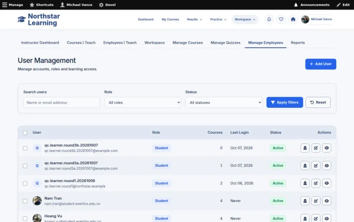Switch to Manage Quizzes tab
This screenshot has height=222, width=354.
[226, 43]
